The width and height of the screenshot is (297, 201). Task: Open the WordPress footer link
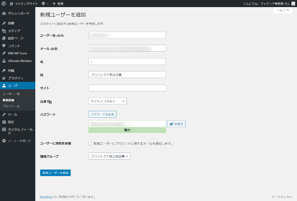click(x=46, y=197)
